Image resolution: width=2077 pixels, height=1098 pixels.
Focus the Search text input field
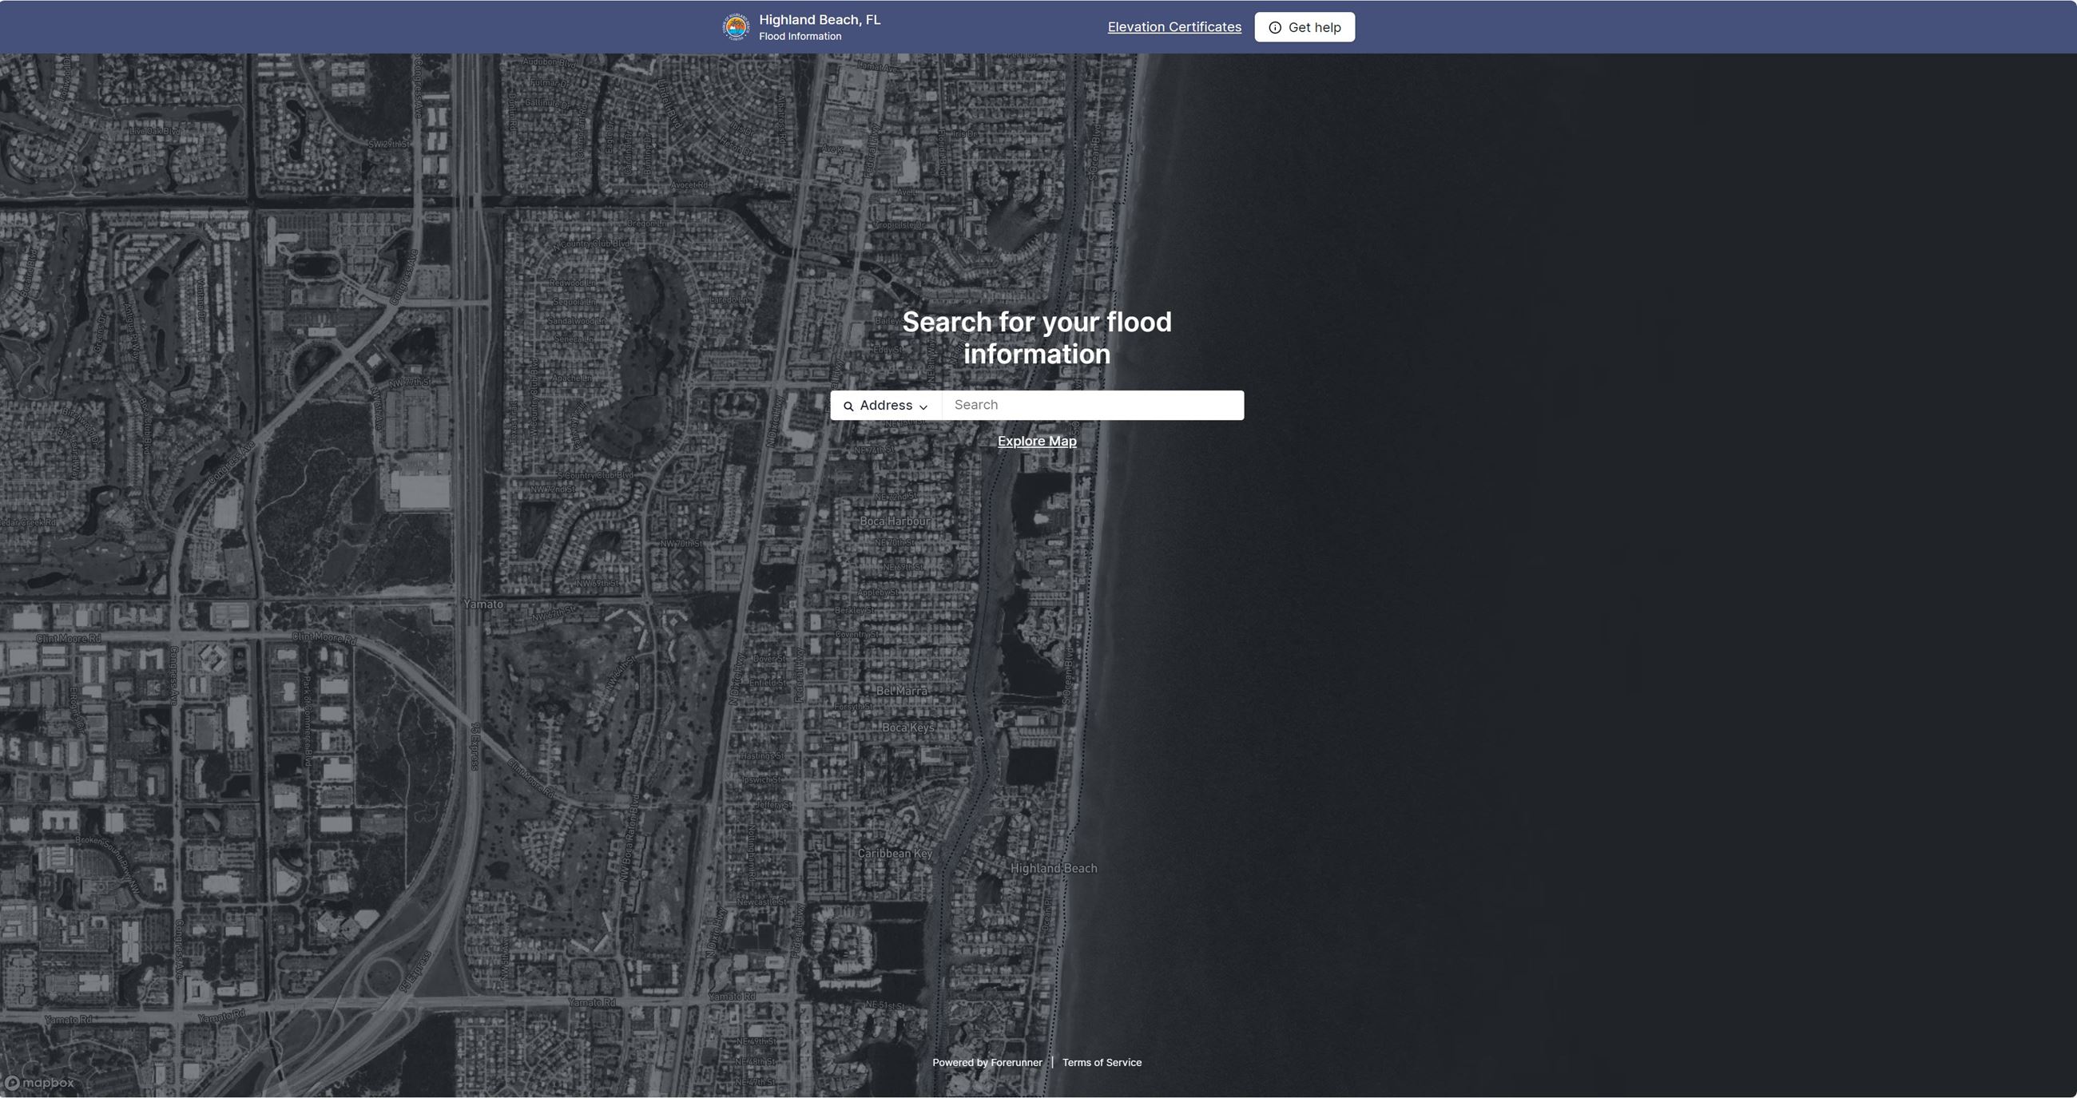point(1093,405)
